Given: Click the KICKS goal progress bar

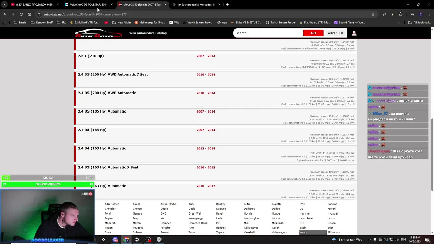Looking at the screenshot, I should (48, 178).
